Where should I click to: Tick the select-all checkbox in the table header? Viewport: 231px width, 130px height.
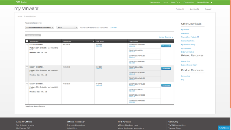tap(27, 41)
